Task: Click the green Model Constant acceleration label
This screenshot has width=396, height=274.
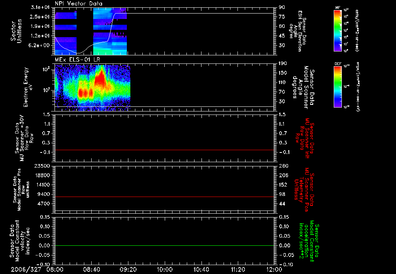Action: [x=309, y=241]
